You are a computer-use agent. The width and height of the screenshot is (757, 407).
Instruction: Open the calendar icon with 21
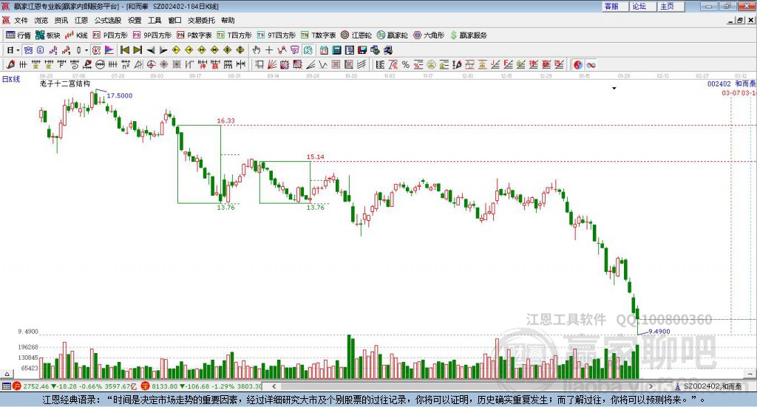tap(324, 50)
